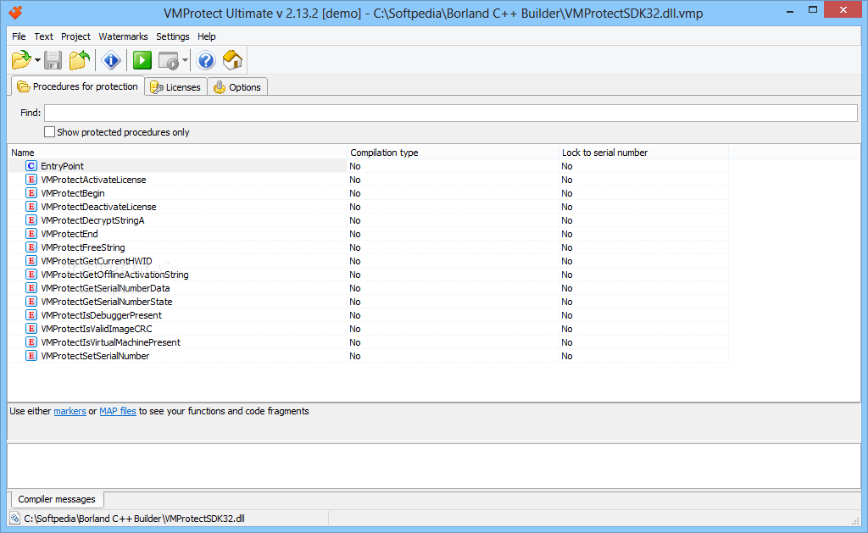Enable Show protected procedures only checkbox
The image size is (868, 533).
(49, 131)
